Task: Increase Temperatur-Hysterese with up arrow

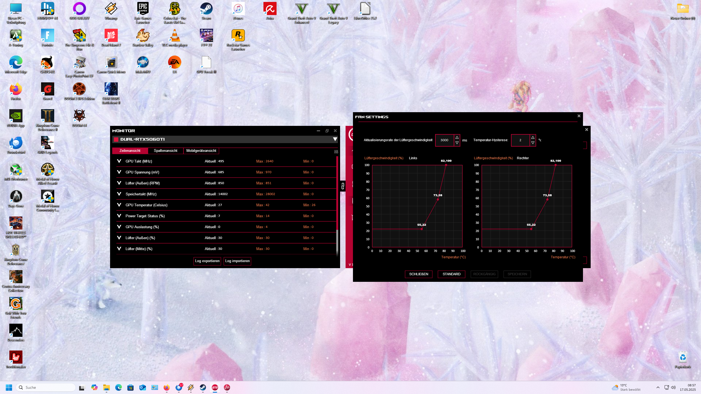Action: coord(533,137)
